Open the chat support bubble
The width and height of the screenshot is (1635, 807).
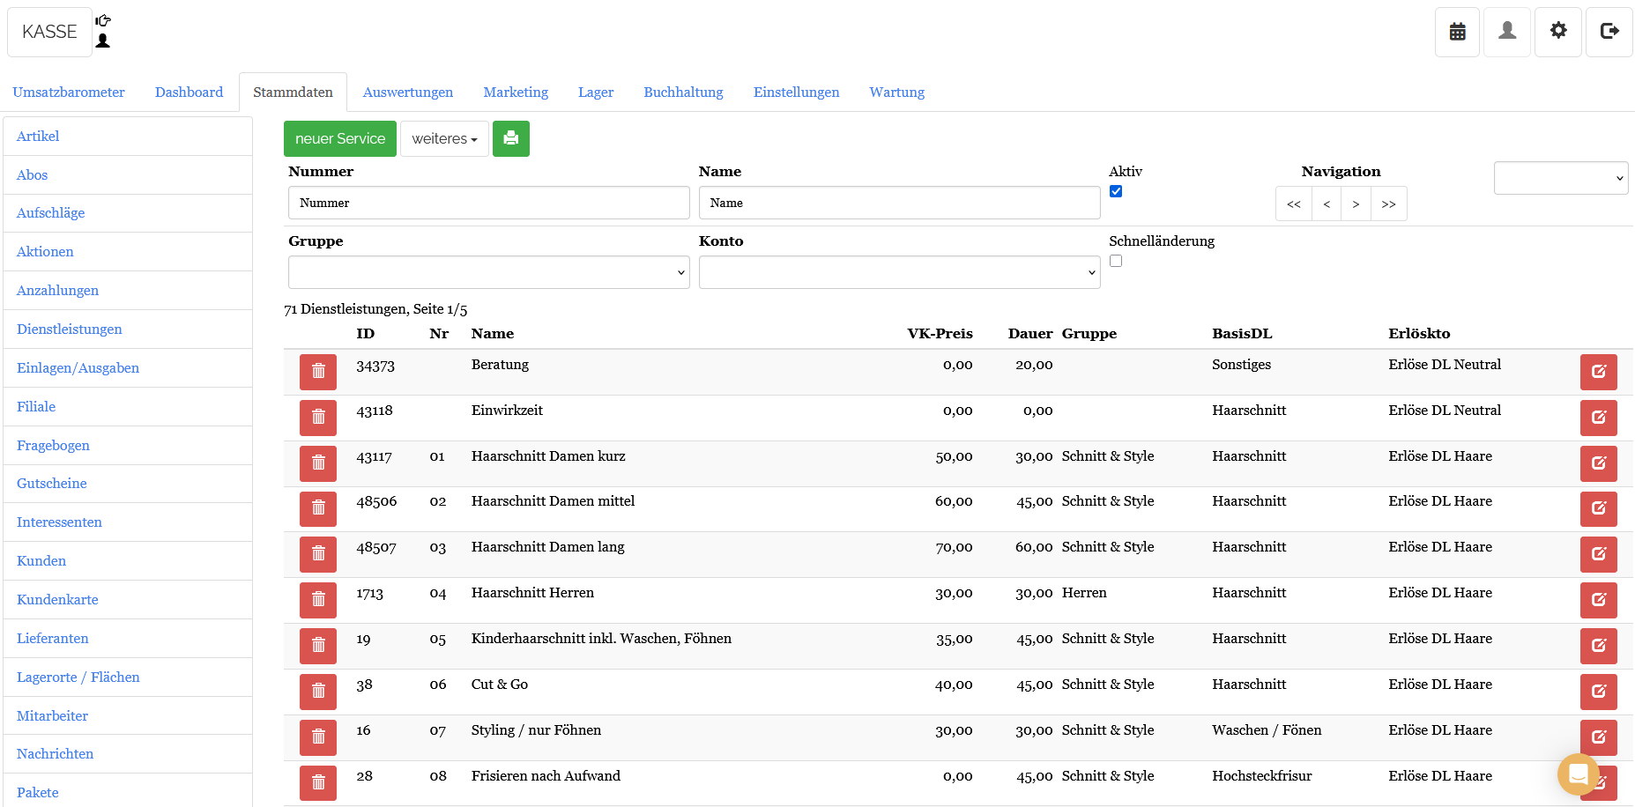tap(1578, 774)
